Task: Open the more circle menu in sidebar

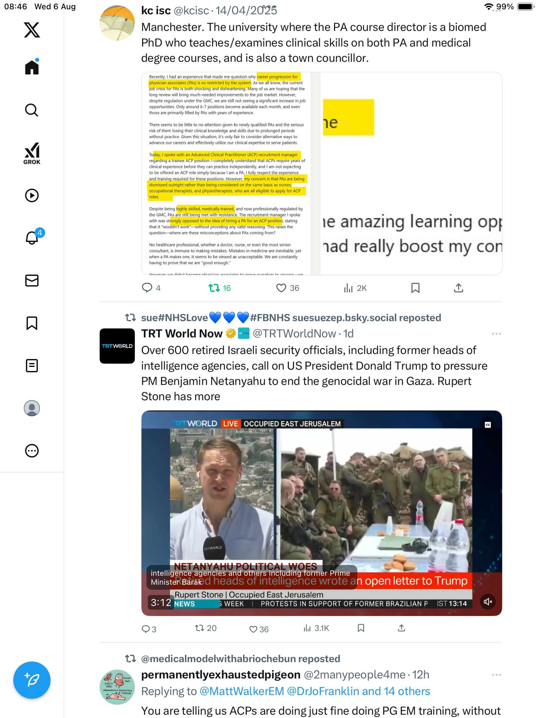Action: pyautogui.click(x=32, y=451)
